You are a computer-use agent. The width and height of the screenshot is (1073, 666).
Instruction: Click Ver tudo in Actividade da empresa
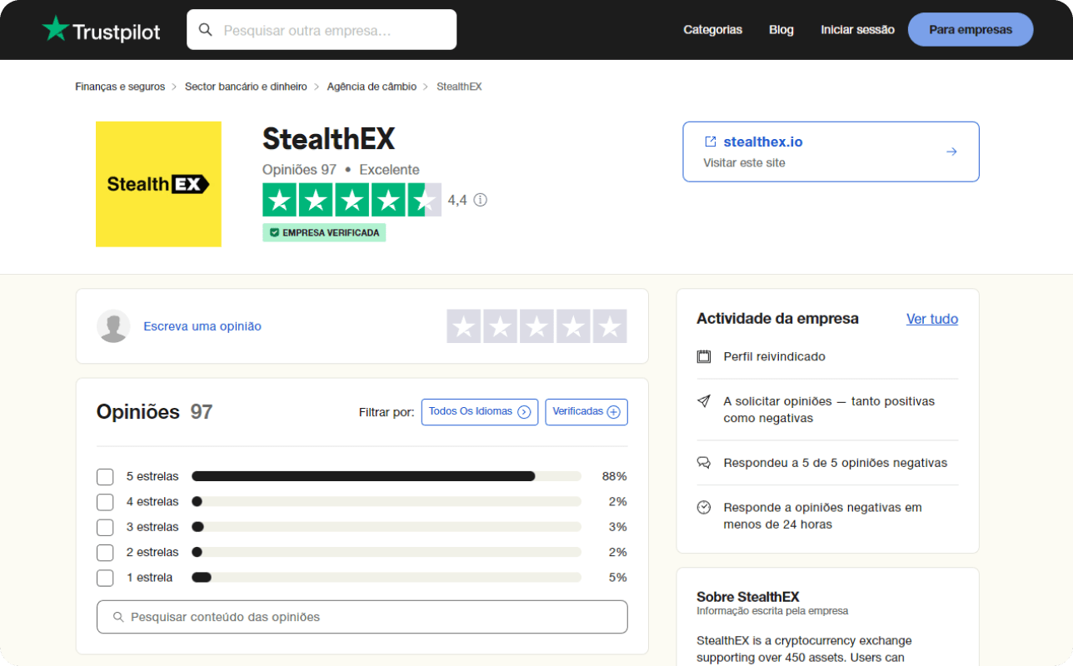coord(932,319)
